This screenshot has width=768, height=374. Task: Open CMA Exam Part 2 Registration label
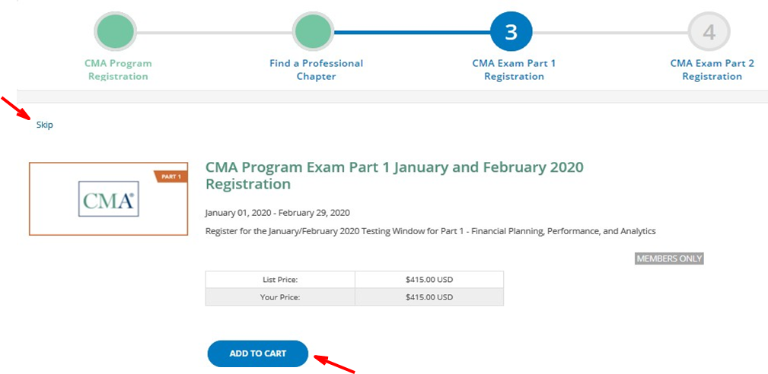pos(712,70)
